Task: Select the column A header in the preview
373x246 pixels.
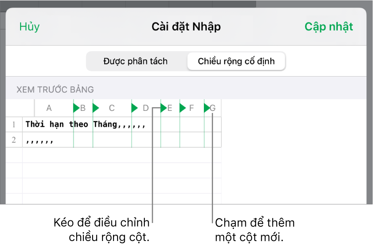Action: pyautogui.click(x=49, y=108)
